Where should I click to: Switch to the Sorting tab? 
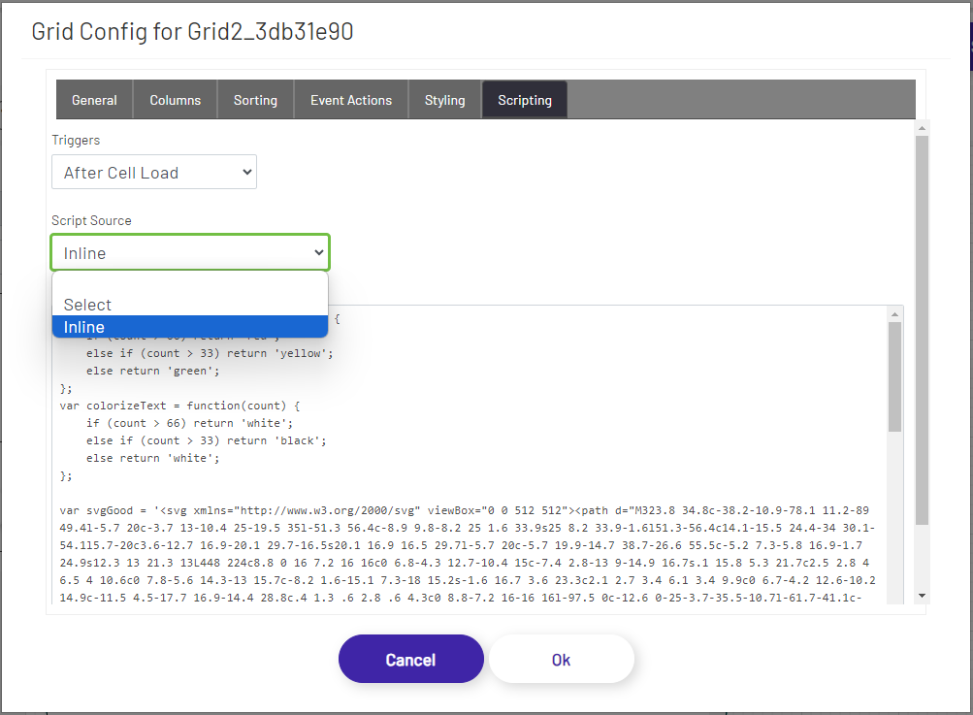click(255, 99)
